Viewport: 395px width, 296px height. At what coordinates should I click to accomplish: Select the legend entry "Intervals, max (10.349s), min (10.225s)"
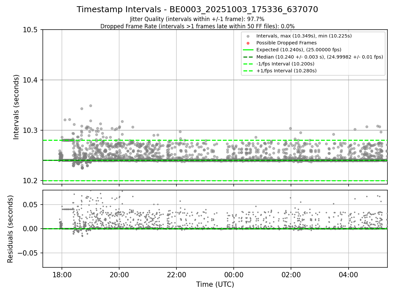(x=304, y=36)
